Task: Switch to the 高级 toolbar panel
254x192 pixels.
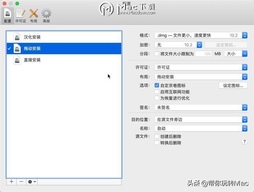Action: click(x=46, y=14)
